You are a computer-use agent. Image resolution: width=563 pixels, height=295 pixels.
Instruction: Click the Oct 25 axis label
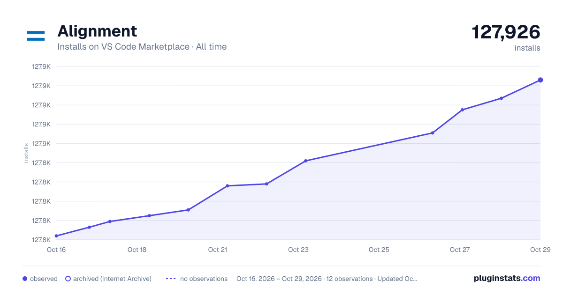click(379, 250)
